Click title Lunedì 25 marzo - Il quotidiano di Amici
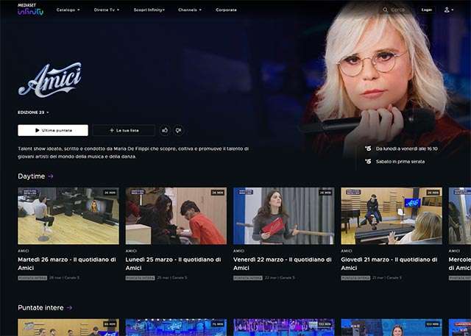The image size is (471, 336). pyautogui.click(x=174, y=264)
